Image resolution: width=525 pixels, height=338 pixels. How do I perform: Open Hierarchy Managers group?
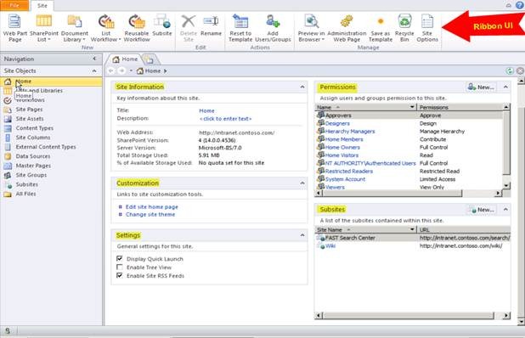pyautogui.click(x=350, y=132)
